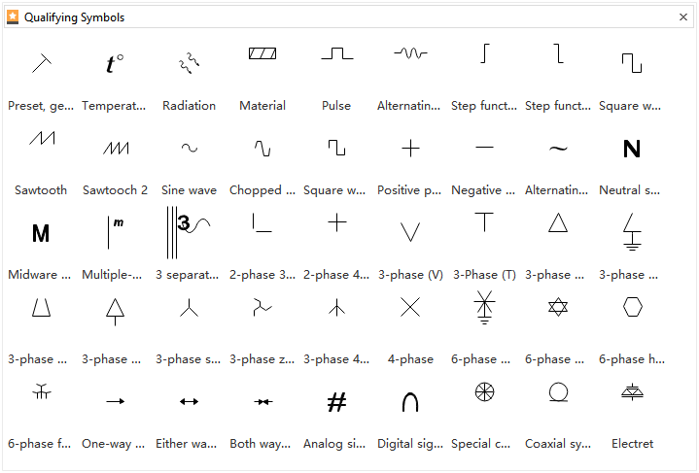Screen dimensions: 699x473
Task: Pick the Sawtooth symbol
Action: (42, 138)
